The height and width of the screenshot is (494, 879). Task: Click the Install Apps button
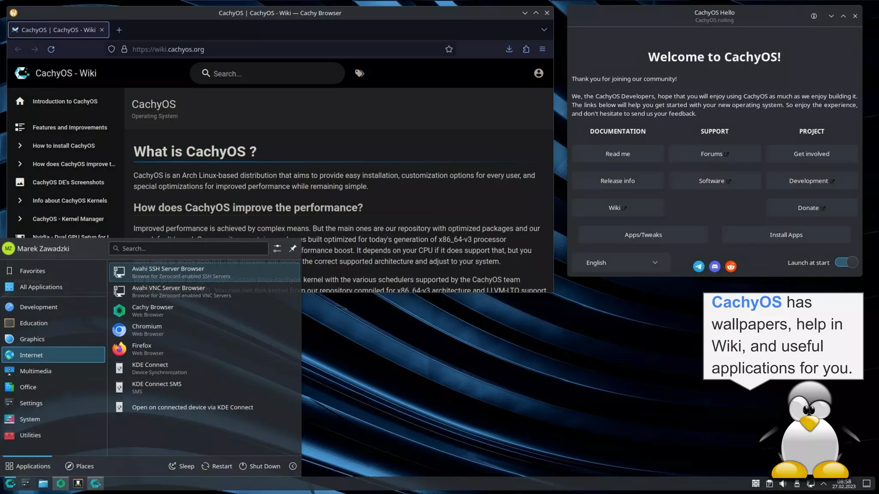point(786,235)
